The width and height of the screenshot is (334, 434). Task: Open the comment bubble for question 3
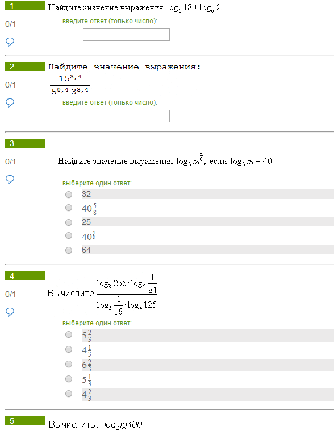tap(10, 179)
